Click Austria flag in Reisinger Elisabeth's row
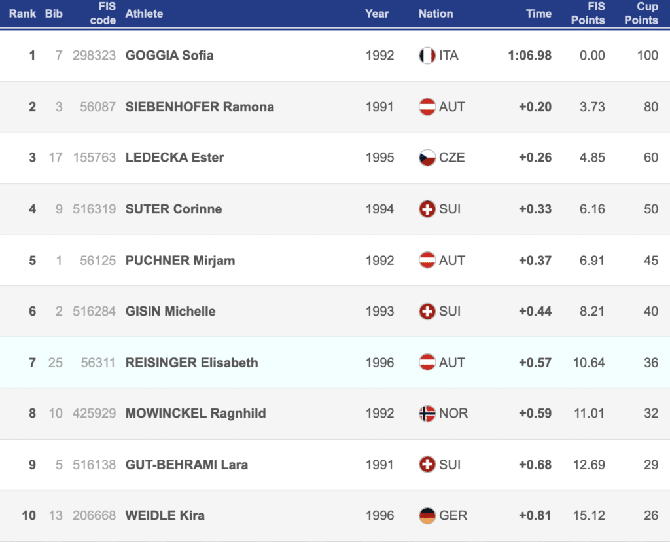This screenshot has height=542, width=670. point(427,363)
